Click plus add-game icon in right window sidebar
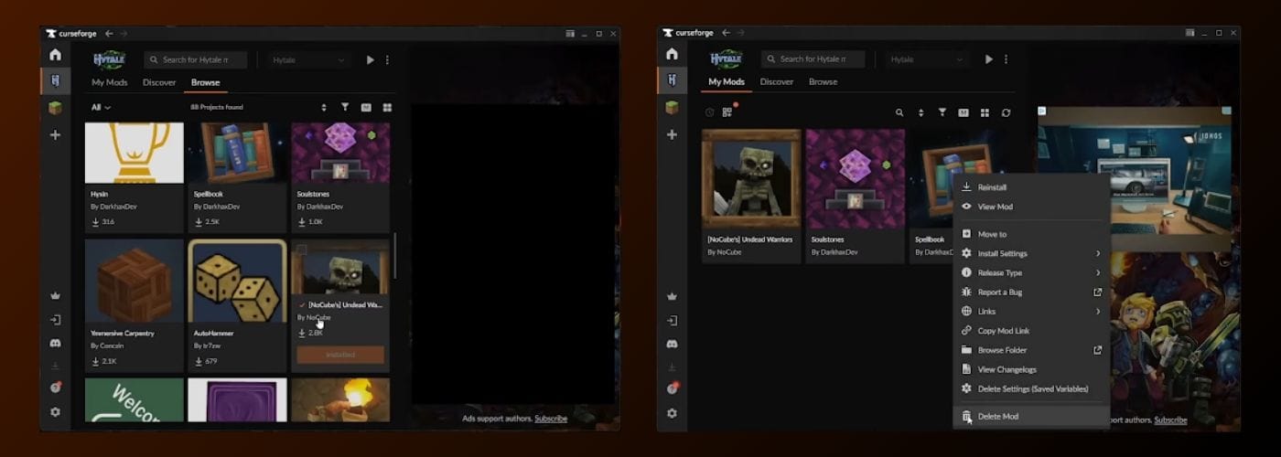 click(x=672, y=134)
